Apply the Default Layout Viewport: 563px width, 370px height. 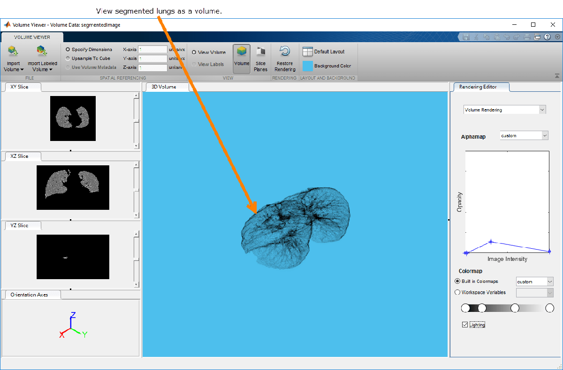pyautogui.click(x=324, y=52)
